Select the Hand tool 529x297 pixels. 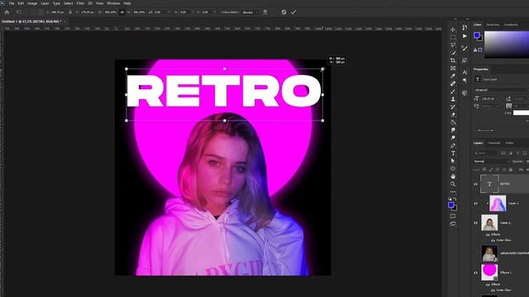453,177
